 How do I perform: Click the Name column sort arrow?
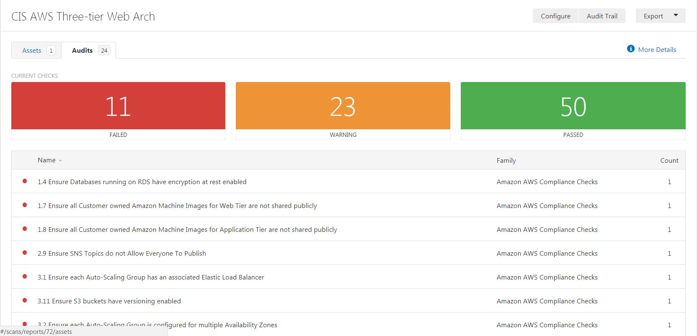60,161
